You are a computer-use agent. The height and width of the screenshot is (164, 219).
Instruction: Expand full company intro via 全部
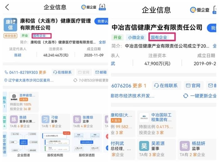pyautogui.click(x=102, y=42)
